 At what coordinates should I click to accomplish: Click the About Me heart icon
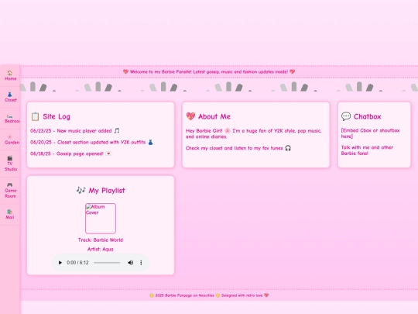[x=190, y=116]
